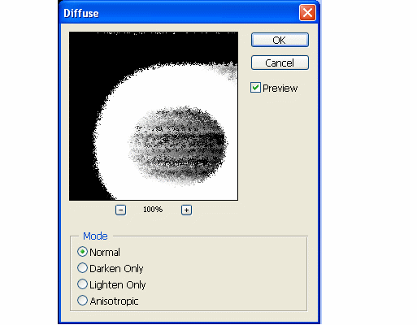417x325 pixels.
Task: Click the minus zoom out icon
Action: click(120, 210)
